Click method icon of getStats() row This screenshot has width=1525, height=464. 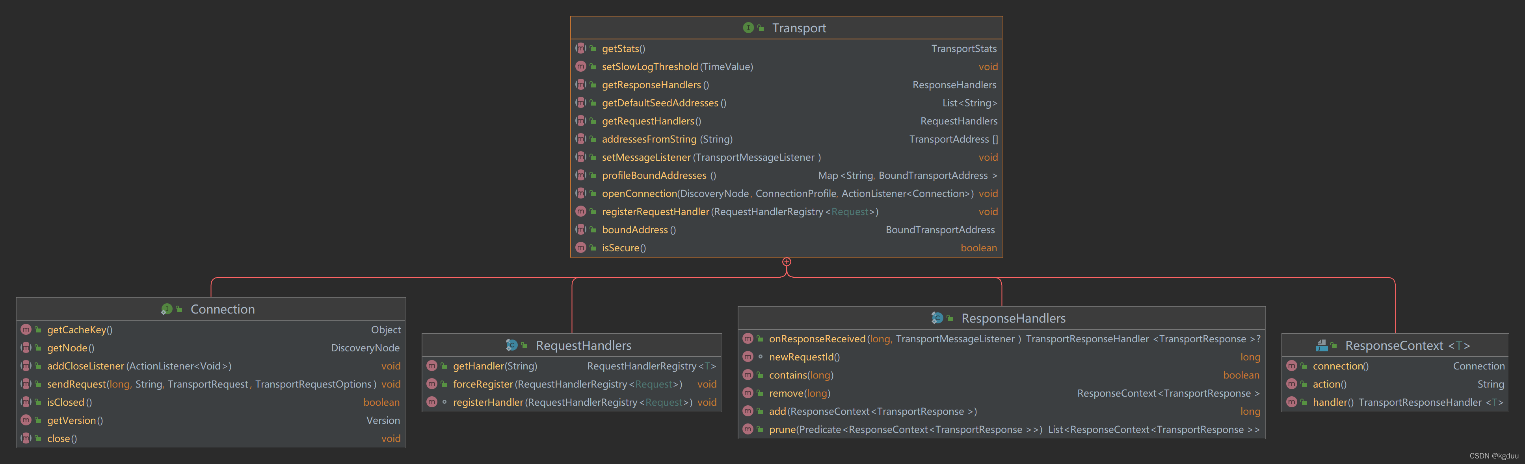(581, 48)
